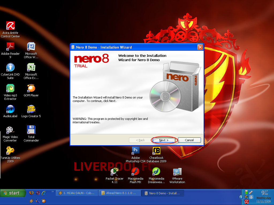Launch Opera from the Quick Launch bar
The image size is (274, 205).
pos(37,193)
